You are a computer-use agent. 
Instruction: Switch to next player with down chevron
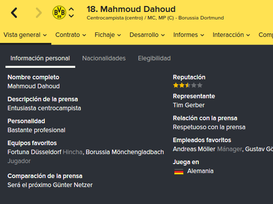click(71, 16)
